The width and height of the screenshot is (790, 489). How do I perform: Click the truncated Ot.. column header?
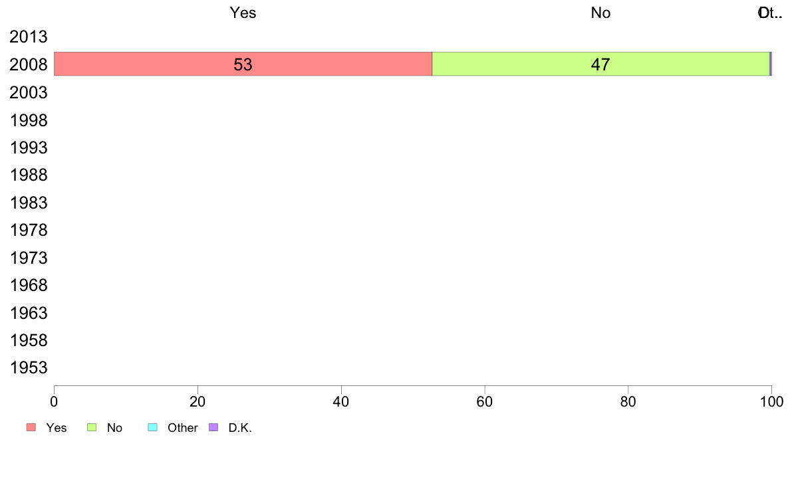(770, 13)
